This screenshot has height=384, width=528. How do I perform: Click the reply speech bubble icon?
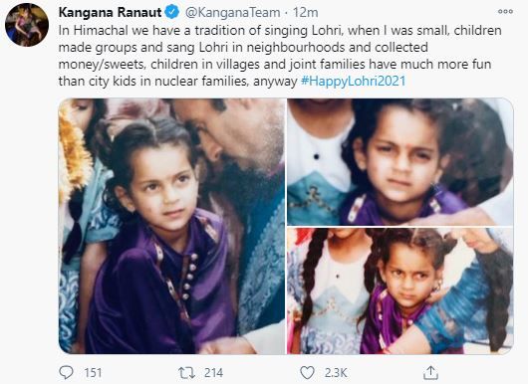(66, 373)
